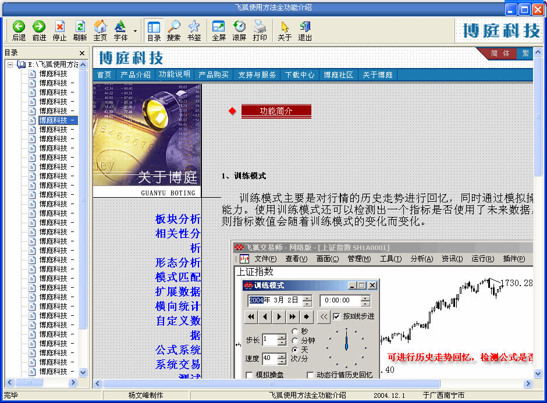This screenshot has width=547, height=403.
Task: Click the date field spinner arrows
Action: click(307, 301)
